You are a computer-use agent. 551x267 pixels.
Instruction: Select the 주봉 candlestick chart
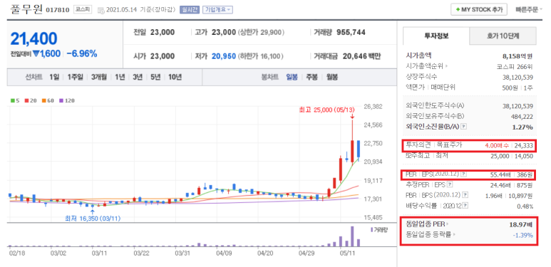pyautogui.click(x=311, y=77)
